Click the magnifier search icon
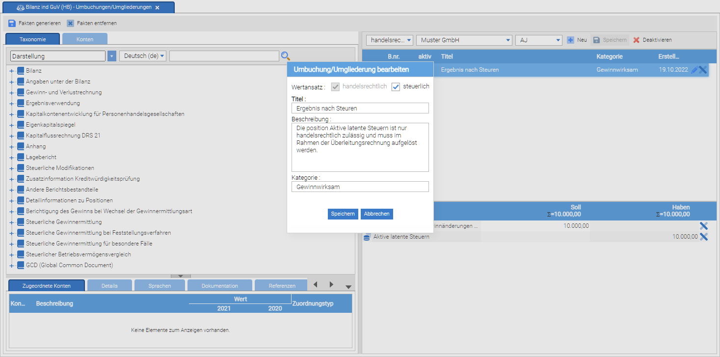Viewport: 720px width, 357px height. click(285, 56)
